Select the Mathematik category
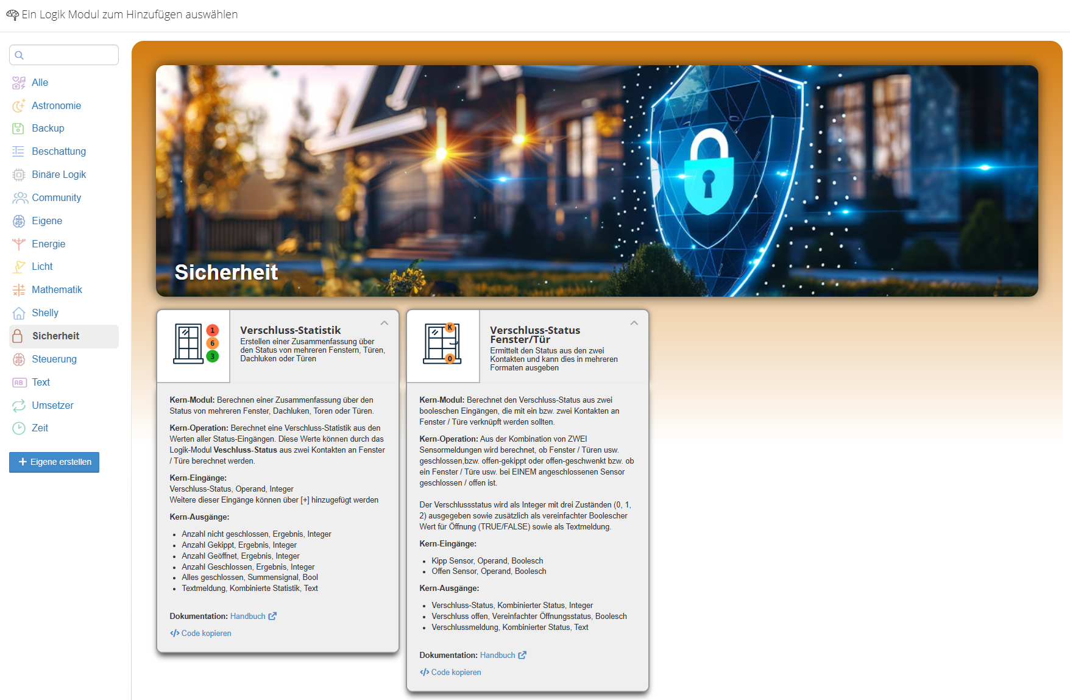The width and height of the screenshot is (1070, 700). (x=57, y=290)
